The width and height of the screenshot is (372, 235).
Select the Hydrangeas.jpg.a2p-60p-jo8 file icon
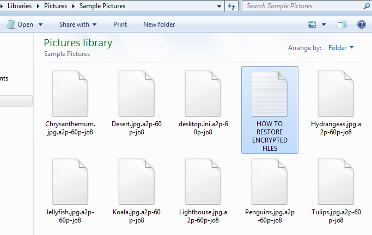[x=336, y=94]
